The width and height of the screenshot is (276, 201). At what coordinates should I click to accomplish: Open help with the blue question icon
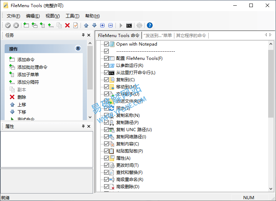point(150,26)
